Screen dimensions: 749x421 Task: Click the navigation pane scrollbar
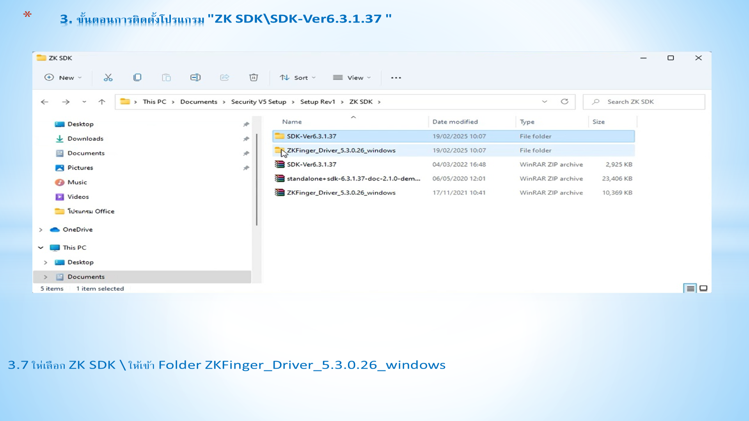pyautogui.click(x=257, y=179)
